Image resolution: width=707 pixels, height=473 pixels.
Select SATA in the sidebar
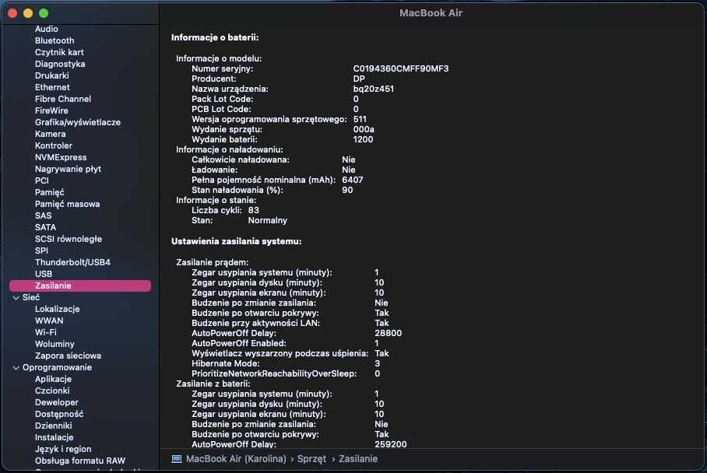(45, 227)
